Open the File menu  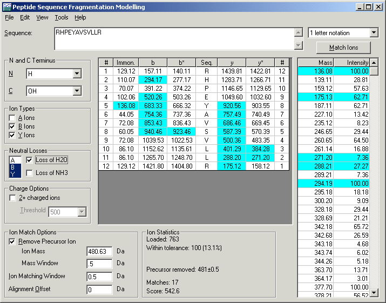point(9,17)
